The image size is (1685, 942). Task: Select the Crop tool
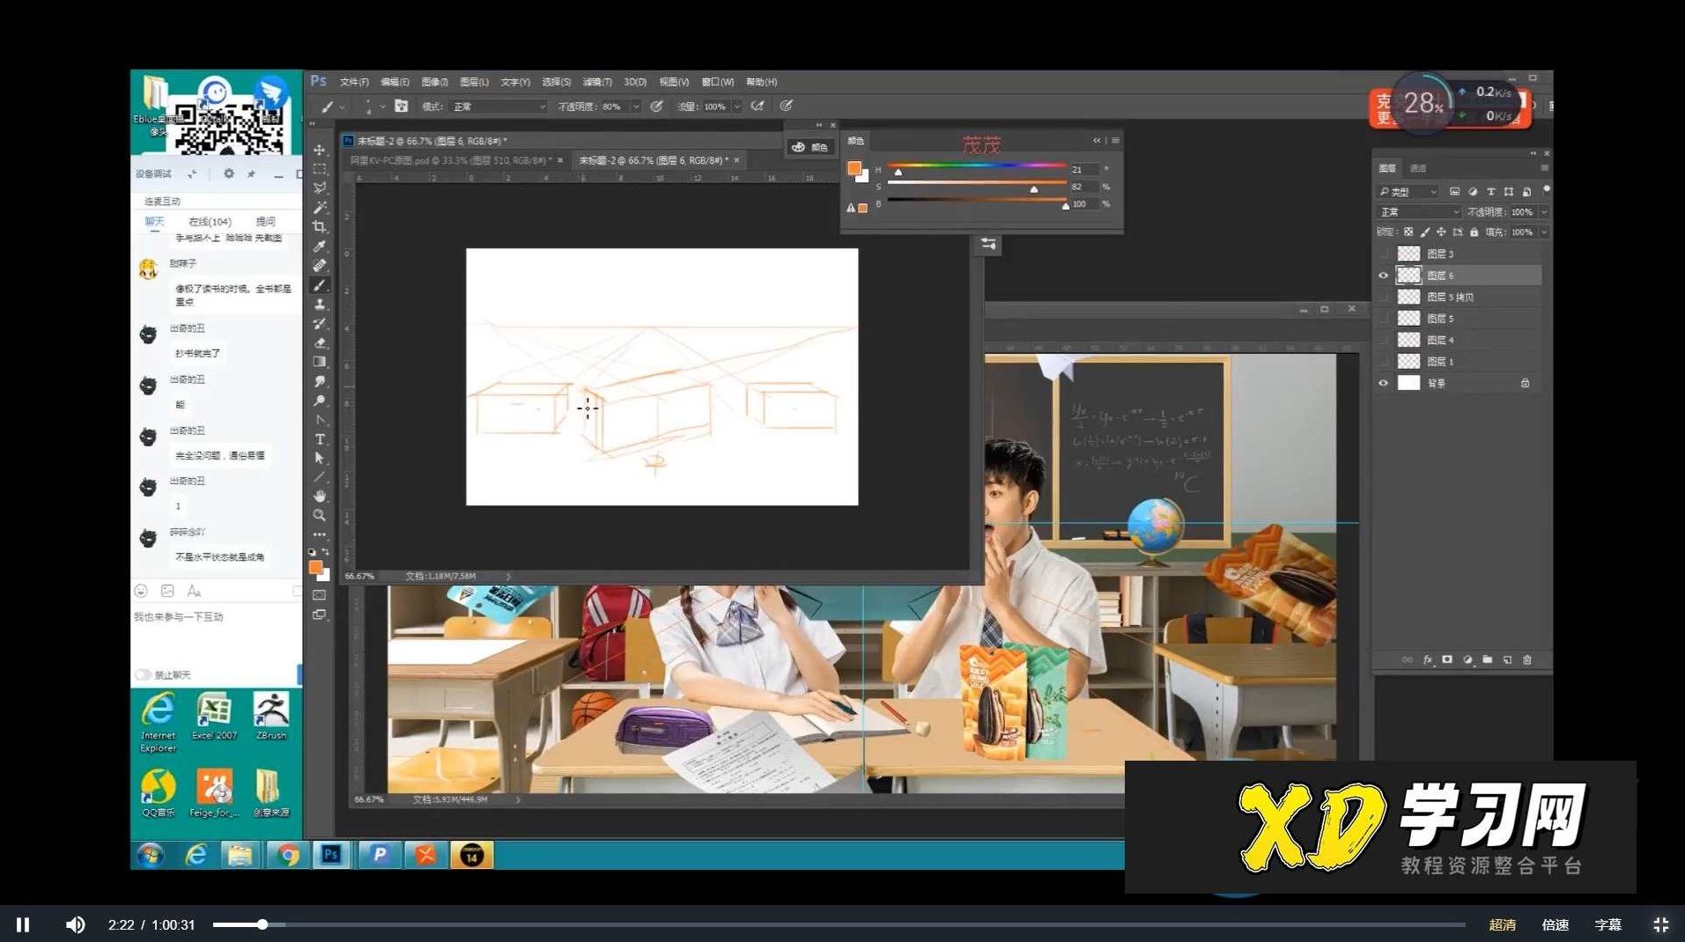click(319, 226)
